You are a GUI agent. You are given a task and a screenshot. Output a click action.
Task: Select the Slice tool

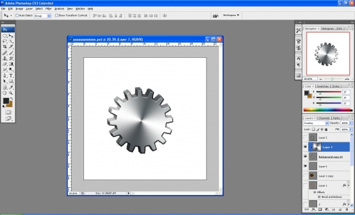coord(11,47)
